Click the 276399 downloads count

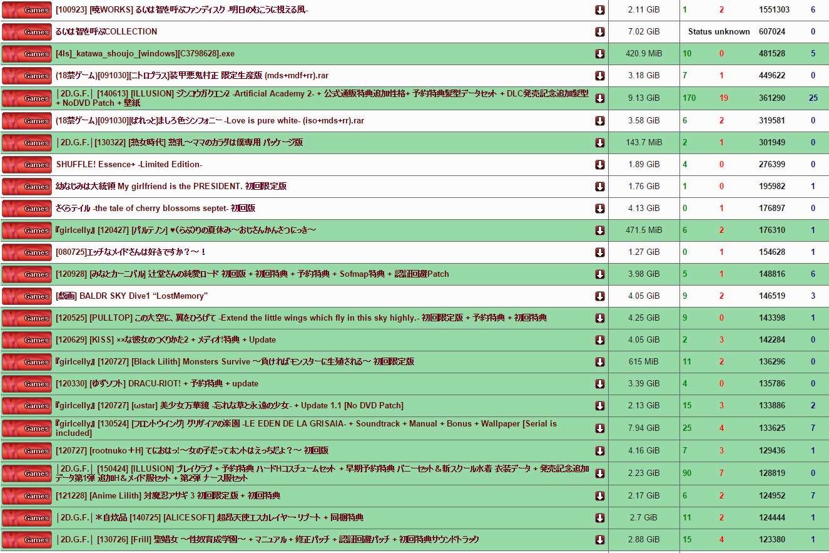772,165
